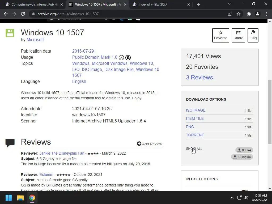The image size is (272, 204).
Task: Open the Windows Start menu
Action: point(8,198)
